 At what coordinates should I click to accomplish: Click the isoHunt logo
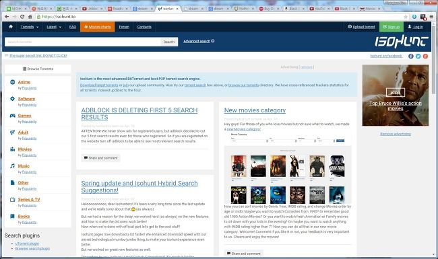402,41
